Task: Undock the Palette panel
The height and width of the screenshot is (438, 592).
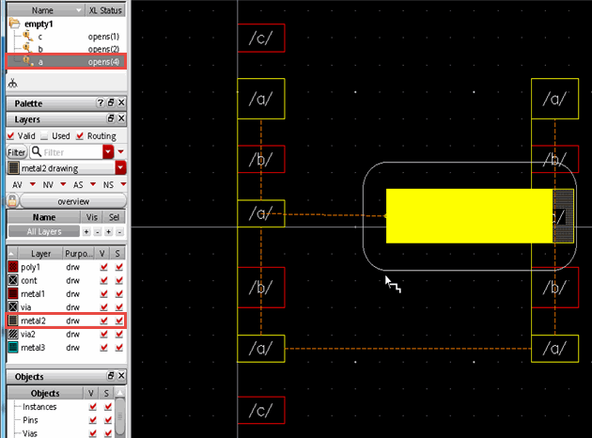Action: tap(111, 102)
